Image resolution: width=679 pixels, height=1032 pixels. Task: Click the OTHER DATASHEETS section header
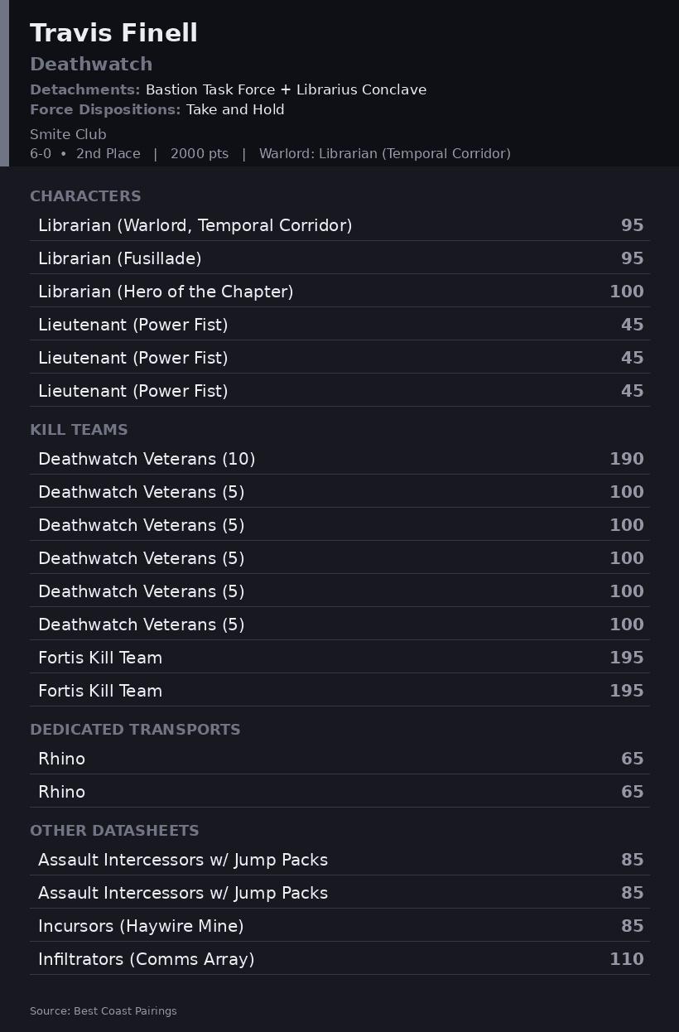pyautogui.click(x=114, y=831)
